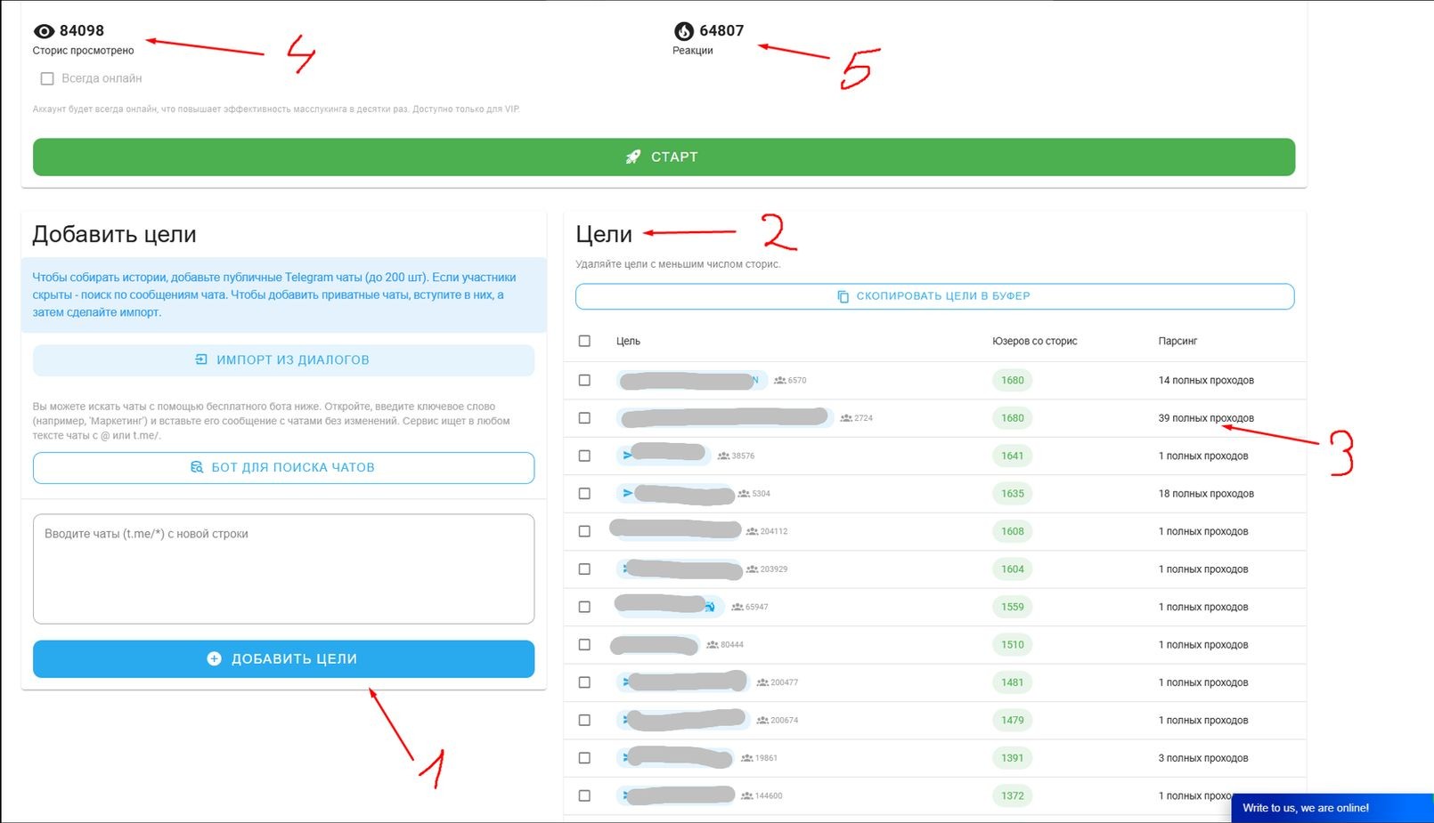Click the members icon next to 6570
This screenshot has width=1434, height=823.
pyautogui.click(x=779, y=381)
